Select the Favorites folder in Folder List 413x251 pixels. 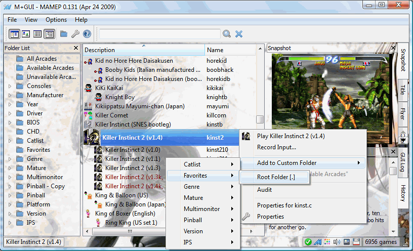[38, 150]
